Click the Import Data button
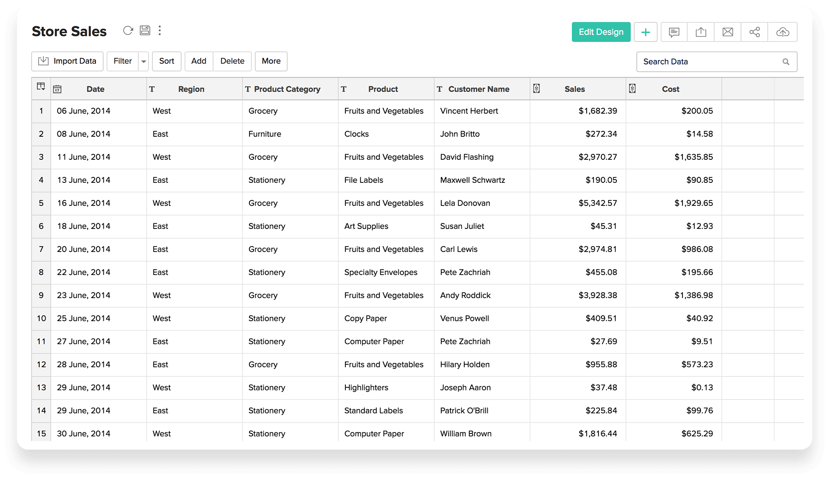 coord(67,61)
